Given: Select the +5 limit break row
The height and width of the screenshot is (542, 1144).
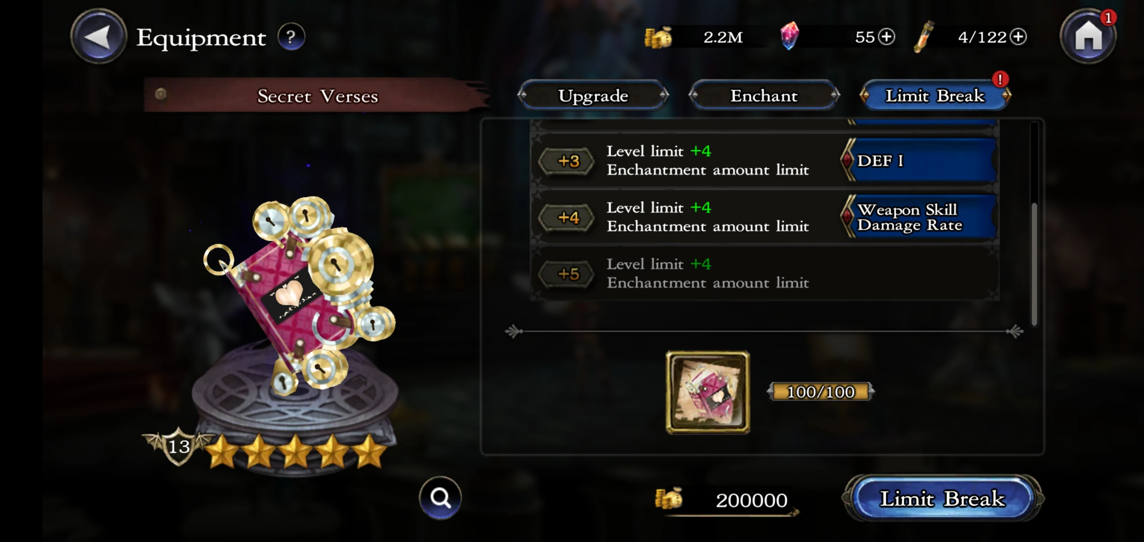Looking at the screenshot, I should 764,273.
